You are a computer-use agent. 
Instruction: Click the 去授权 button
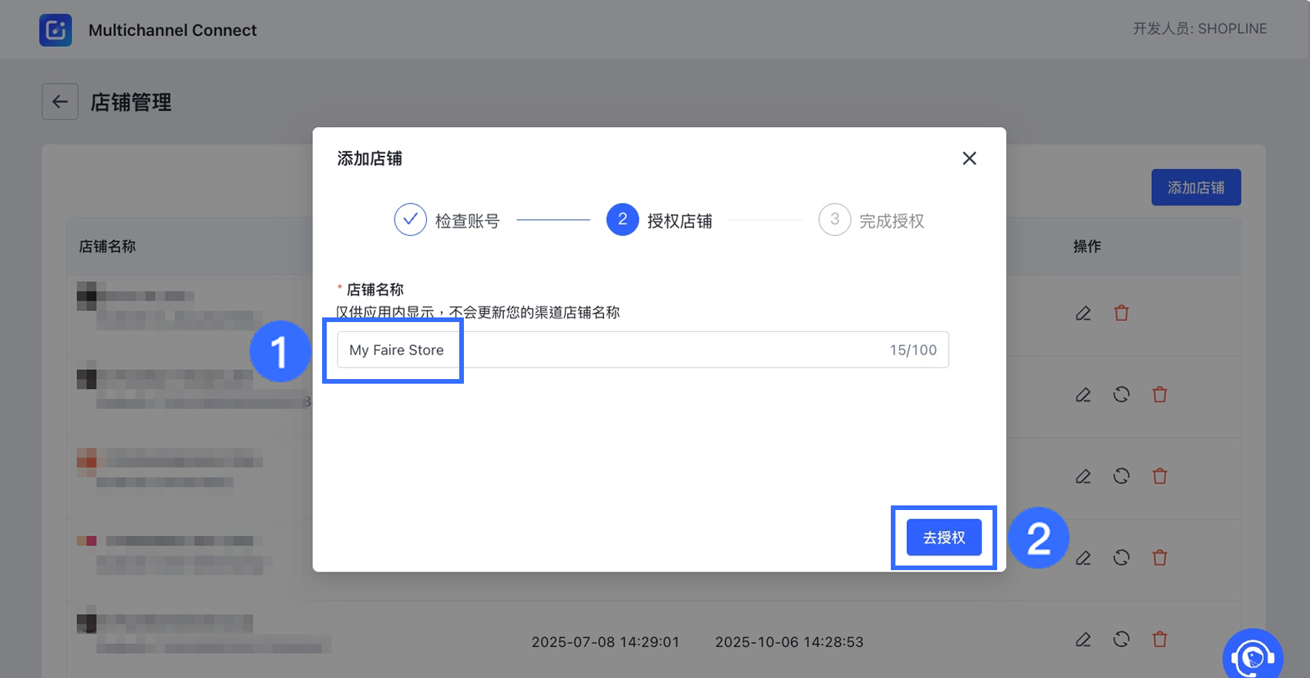point(944,537)
